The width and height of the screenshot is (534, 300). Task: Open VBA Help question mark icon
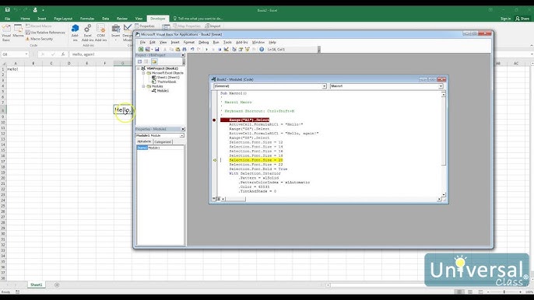click(262, 49)
